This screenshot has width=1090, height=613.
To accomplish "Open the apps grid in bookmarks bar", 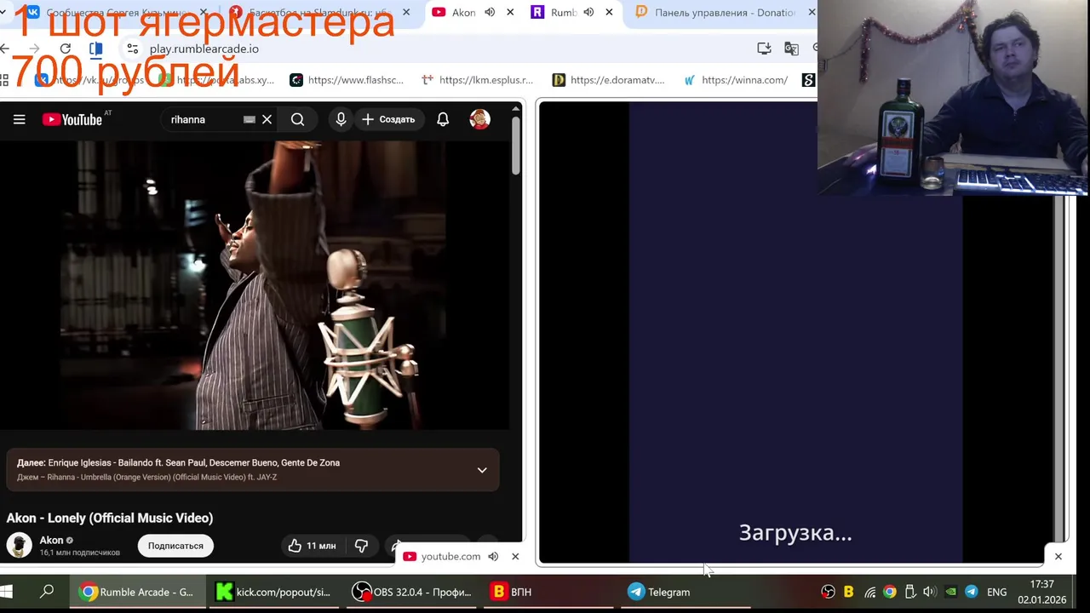I will [4, 80].
